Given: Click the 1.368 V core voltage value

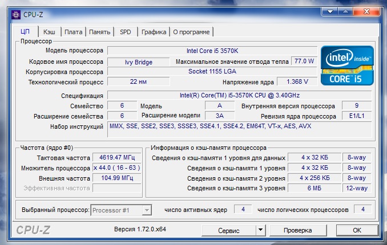Looking at the screenshot, I should pyautogui.click(x=297, y=81).
